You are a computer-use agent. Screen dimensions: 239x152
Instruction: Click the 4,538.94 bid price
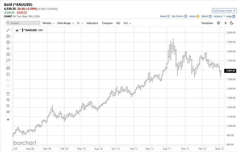click(x=9, y=13)
